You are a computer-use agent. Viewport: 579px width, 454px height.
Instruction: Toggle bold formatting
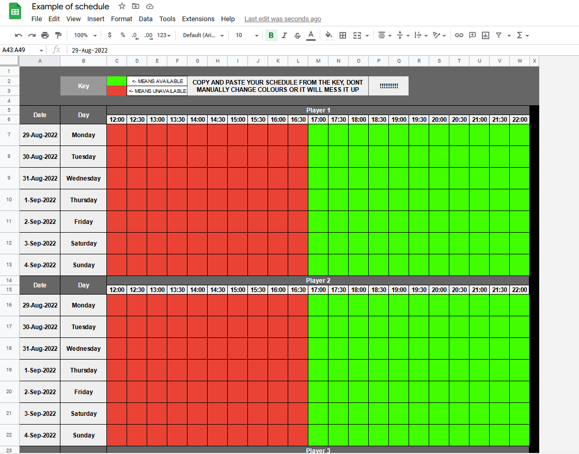(271, 36)
